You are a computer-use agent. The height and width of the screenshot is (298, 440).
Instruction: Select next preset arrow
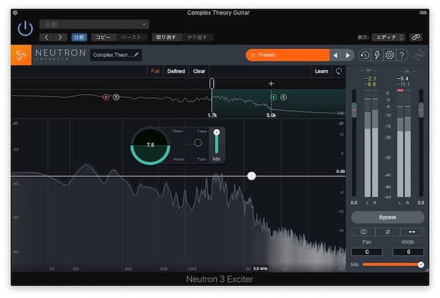pyautogui.click(x=348, y=55)
